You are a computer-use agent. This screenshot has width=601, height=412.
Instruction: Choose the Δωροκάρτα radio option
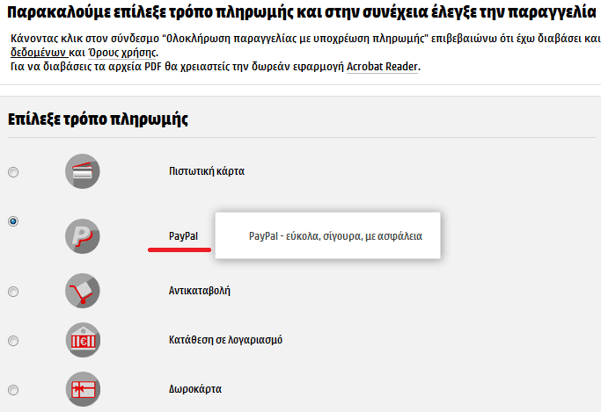(13, 390)
